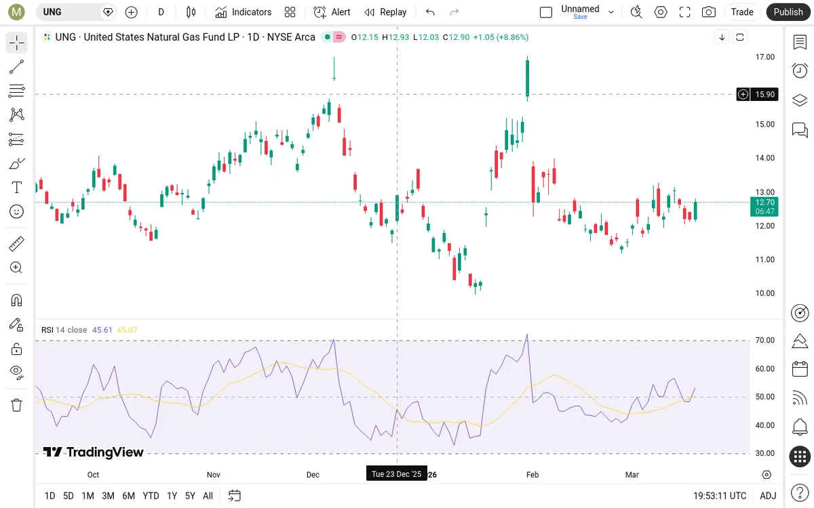
Task: Select the Text annotation tool
Action: click(x=17, y=188)
